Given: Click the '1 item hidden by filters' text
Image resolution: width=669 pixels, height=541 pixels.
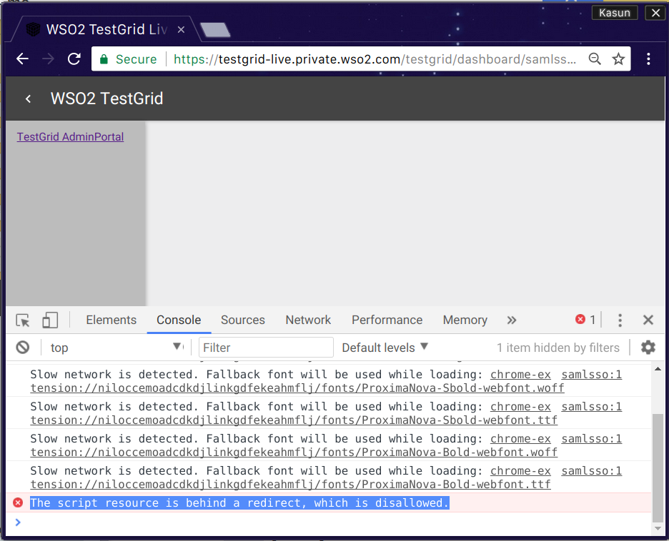Looking at the screenshot, I should (x=558, y=348).
